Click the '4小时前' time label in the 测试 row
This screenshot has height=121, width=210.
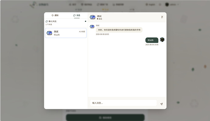point(82,32)
